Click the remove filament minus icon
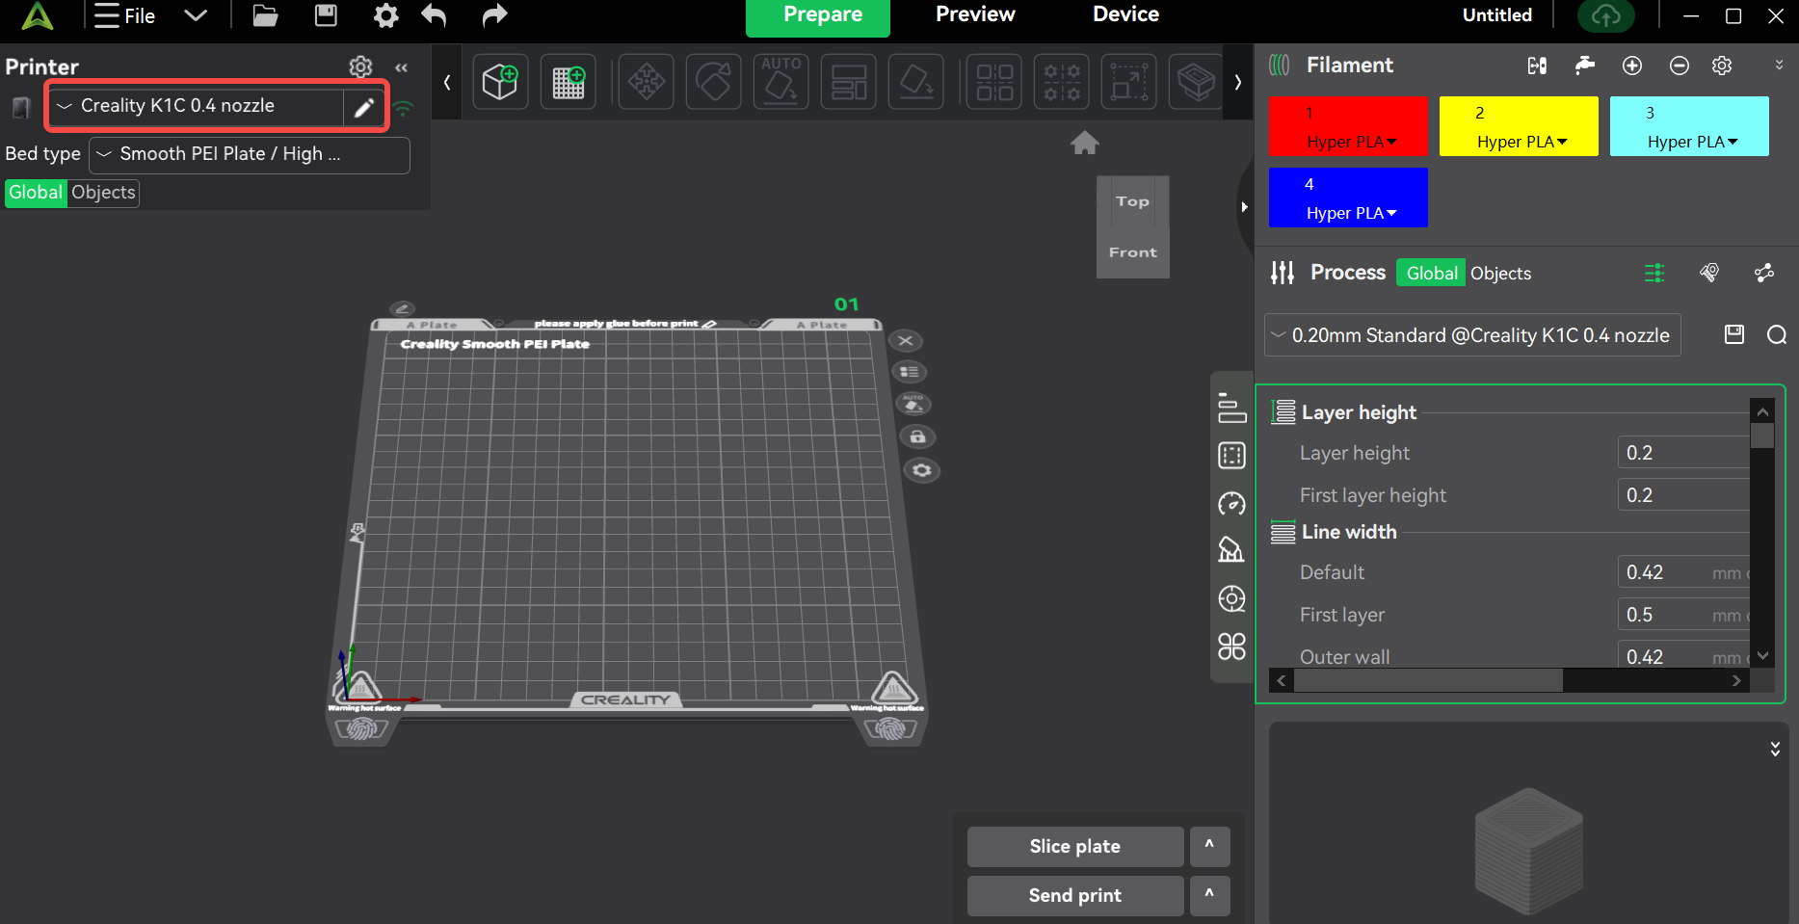The width and height of the screenshot is (1799, 924). pos(1679,66)
